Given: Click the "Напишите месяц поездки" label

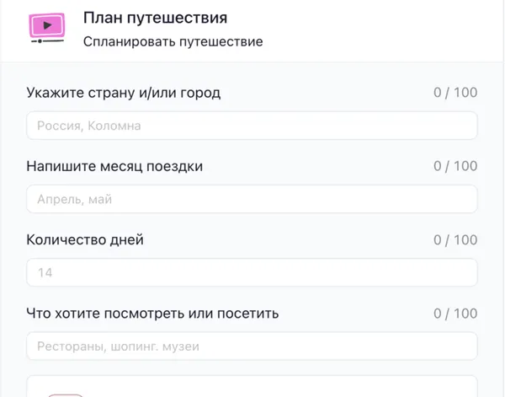Looking at the screenshot, I should click(x=114, y=166).
